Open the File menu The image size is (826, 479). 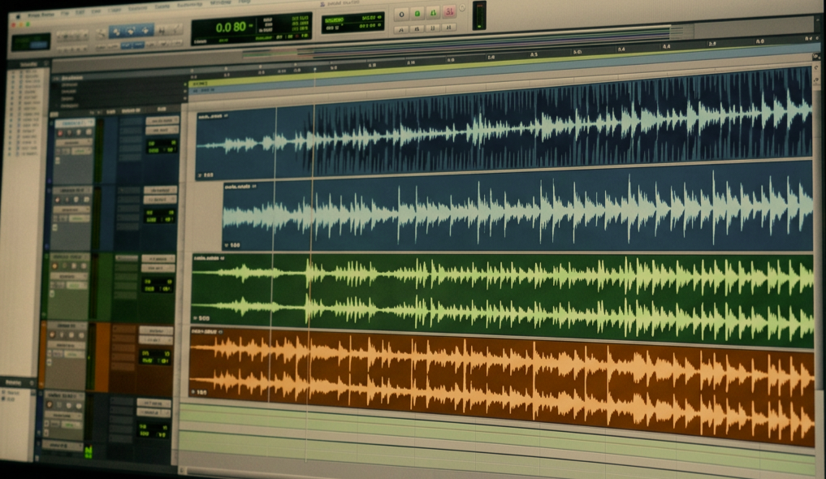click(65, 13)
